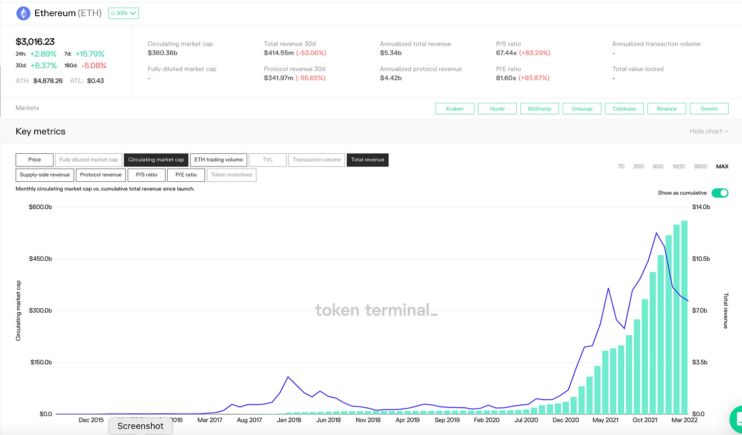Click the Ethereum diamond logo icon
This screenshot has width=742, height=435.
23,13
